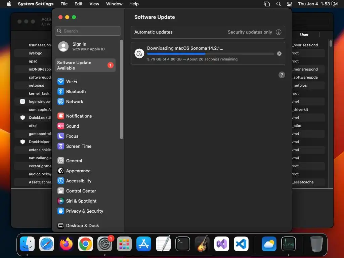
Task: Cancel the macOS Sonoma download
Action: [x=279, y=53]
